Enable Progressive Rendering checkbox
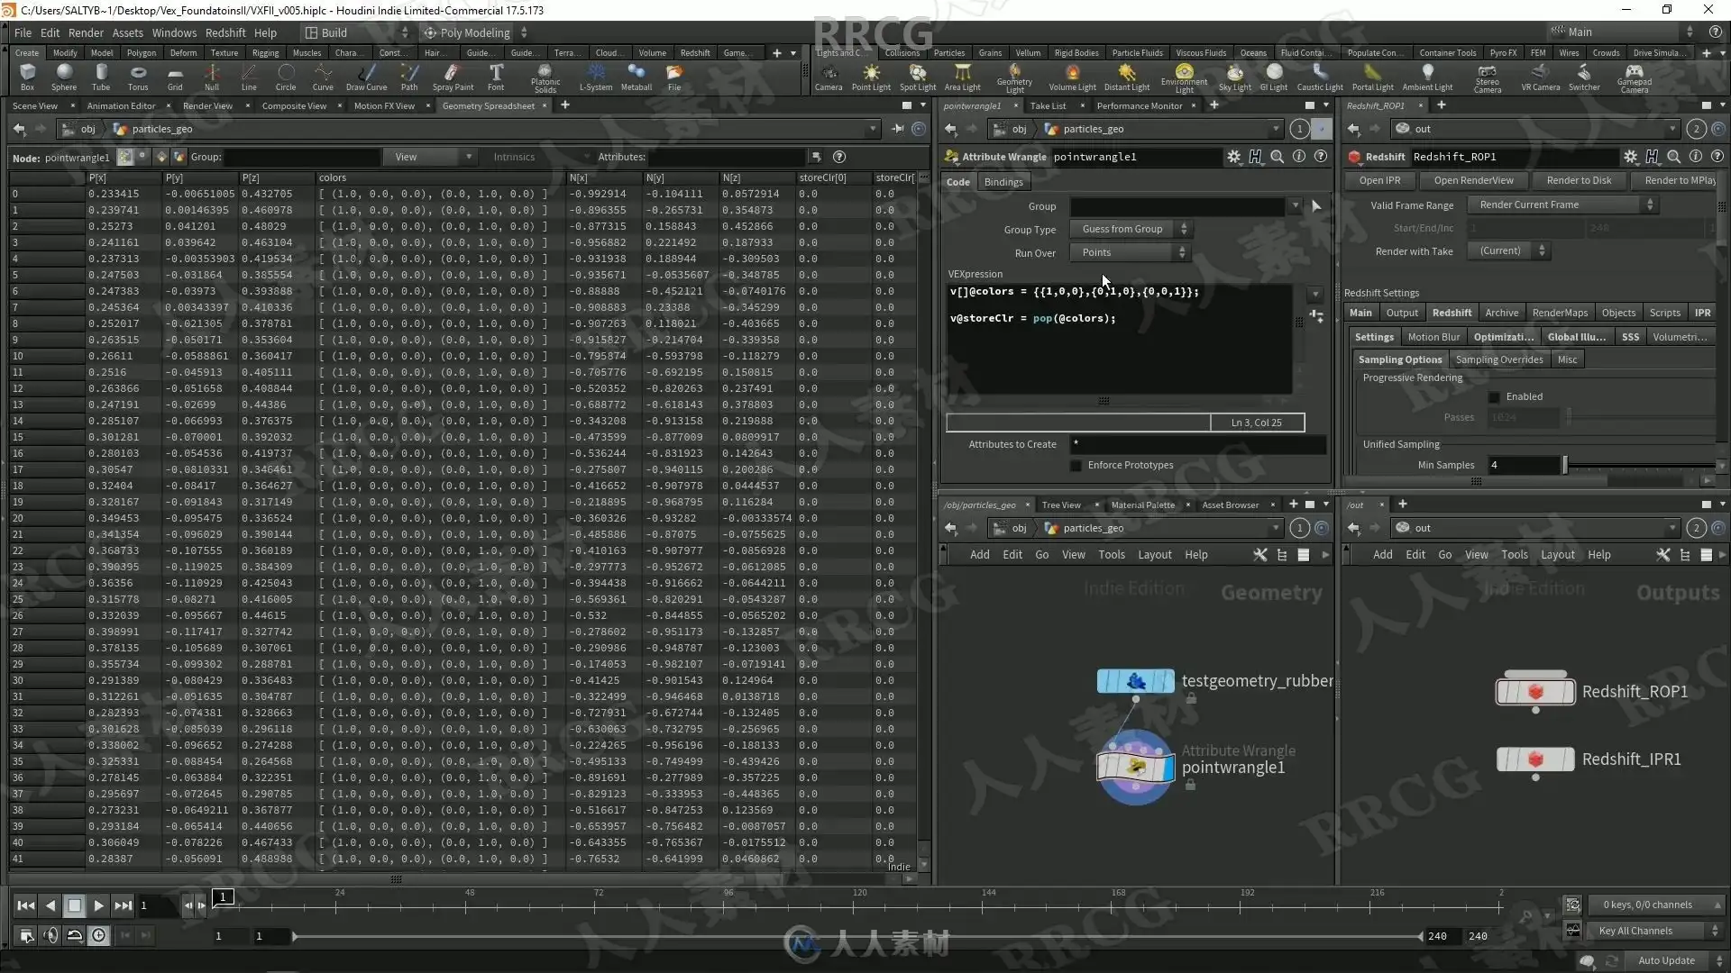Screen dimensions: 1731x973 tap(1494, 397)
